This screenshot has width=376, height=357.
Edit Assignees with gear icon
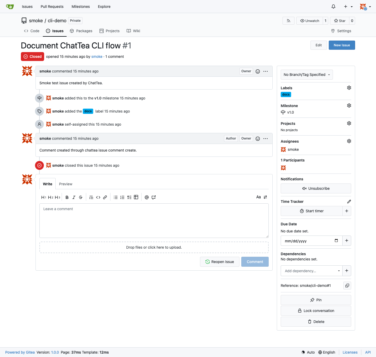point(349,141)
